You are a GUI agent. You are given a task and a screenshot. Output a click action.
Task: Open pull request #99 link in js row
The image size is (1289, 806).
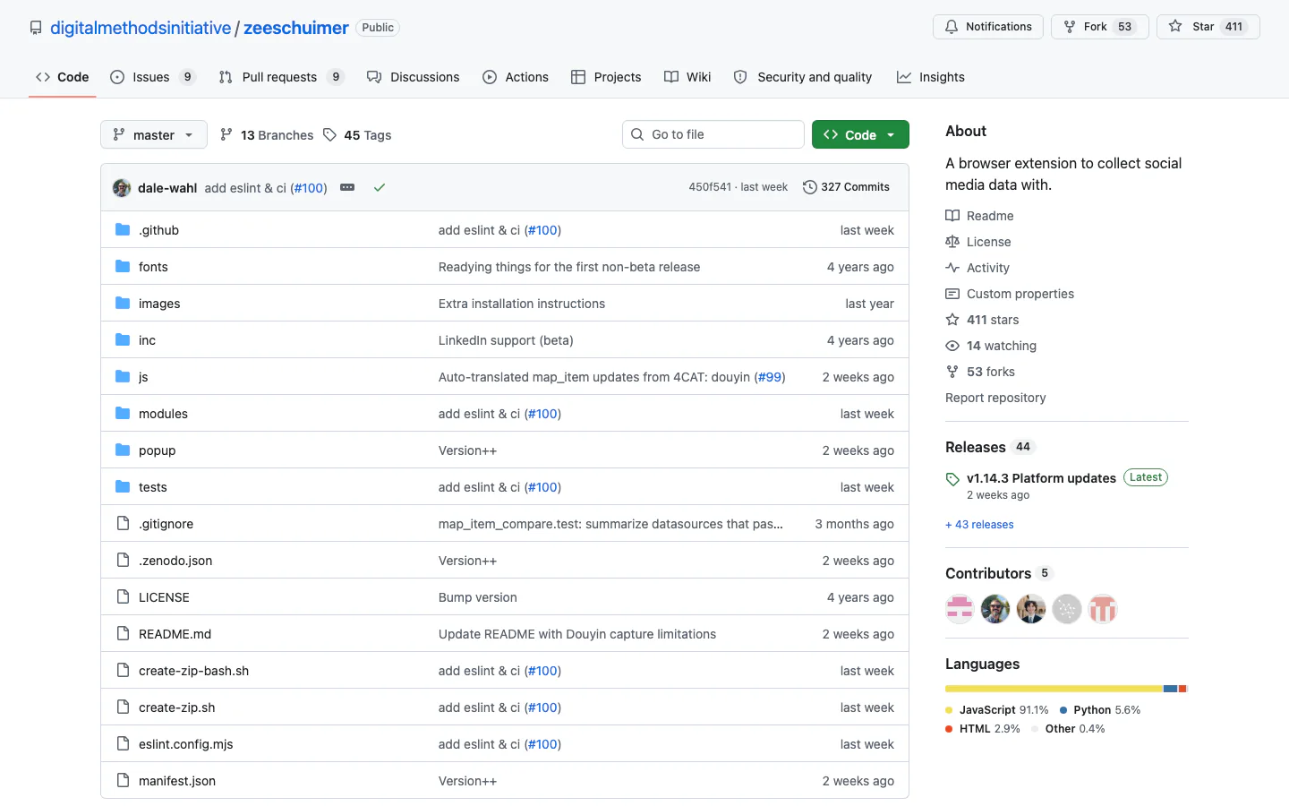point(770,377)
